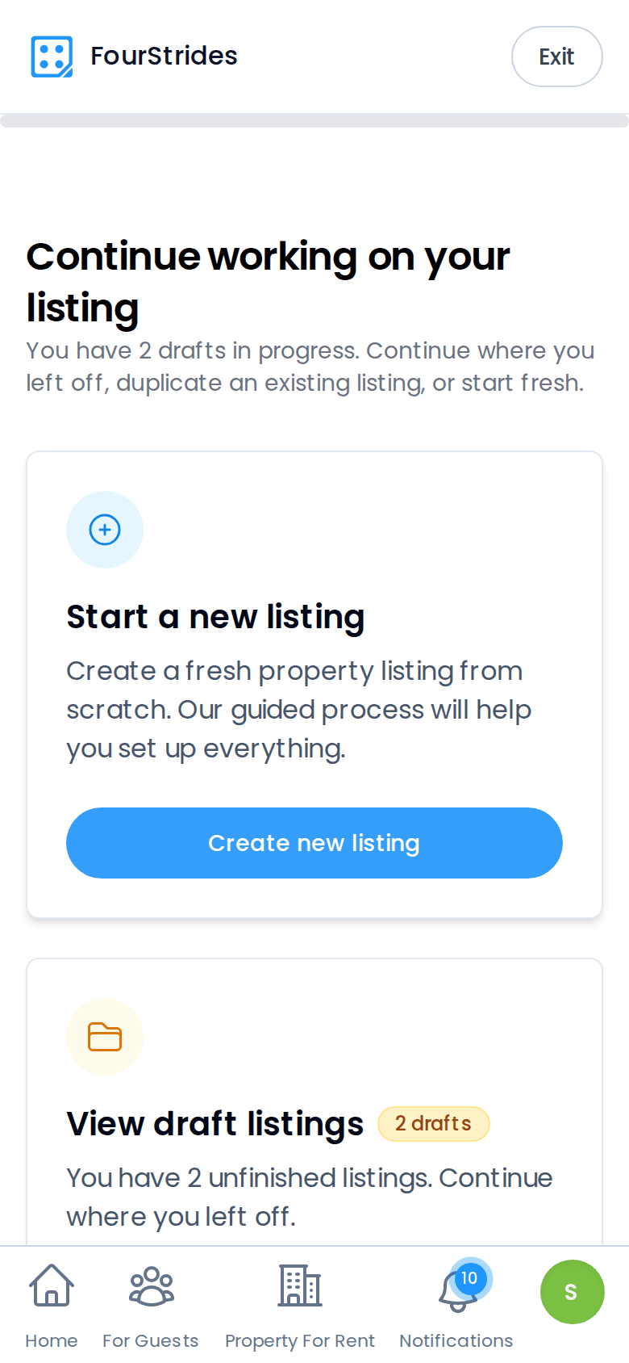
Task: Open the For Guests navigation item
Action: click(x=151, y=1340)
